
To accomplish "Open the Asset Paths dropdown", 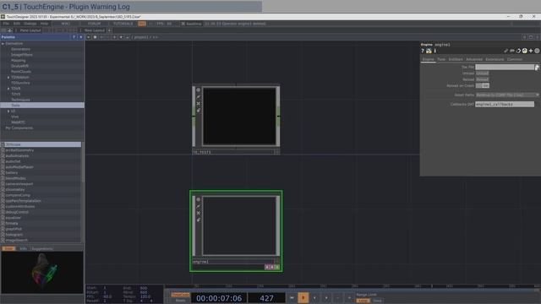I will coord(507,95).
